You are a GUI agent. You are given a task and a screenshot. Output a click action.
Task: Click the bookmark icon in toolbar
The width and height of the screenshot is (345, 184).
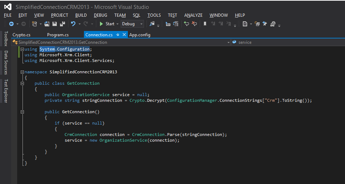click(x=205, y=24)
